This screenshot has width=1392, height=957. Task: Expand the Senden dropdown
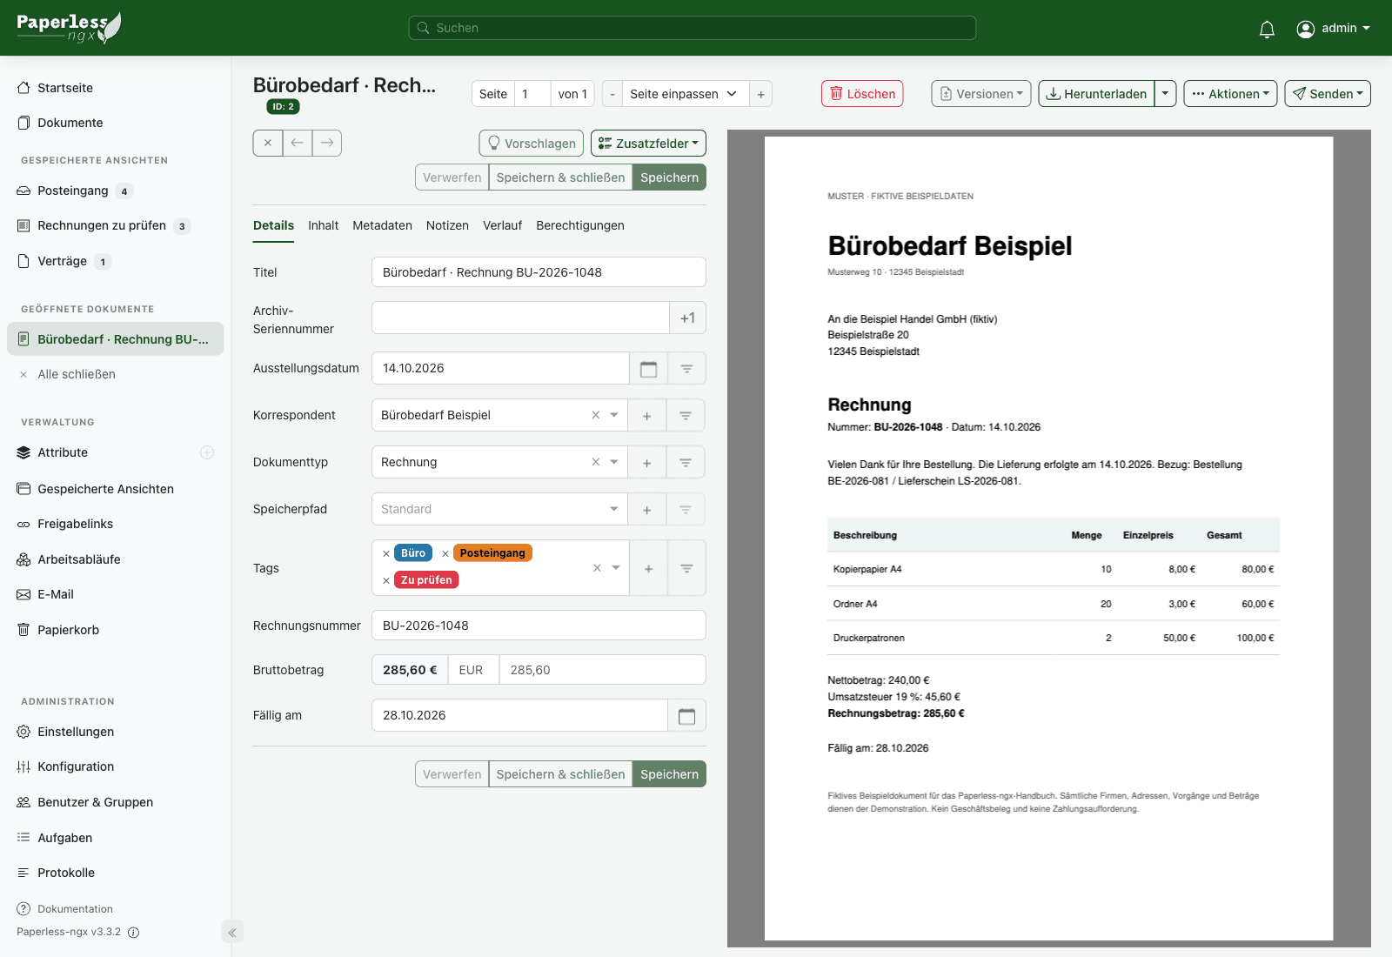point(1328,94)
